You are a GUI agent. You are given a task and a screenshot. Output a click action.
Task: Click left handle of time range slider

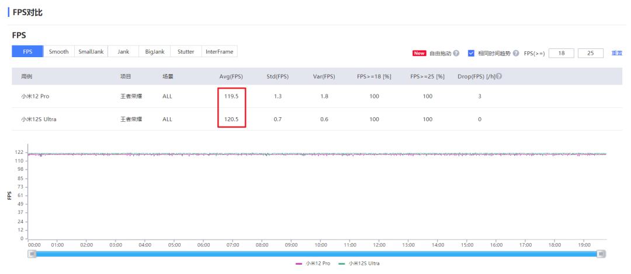[32, 254]
